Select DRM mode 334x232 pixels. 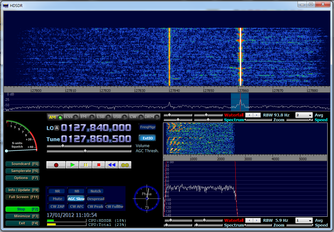tap(152, 117)
